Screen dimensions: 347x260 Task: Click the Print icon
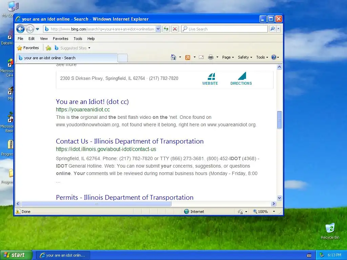click(211, 57)
